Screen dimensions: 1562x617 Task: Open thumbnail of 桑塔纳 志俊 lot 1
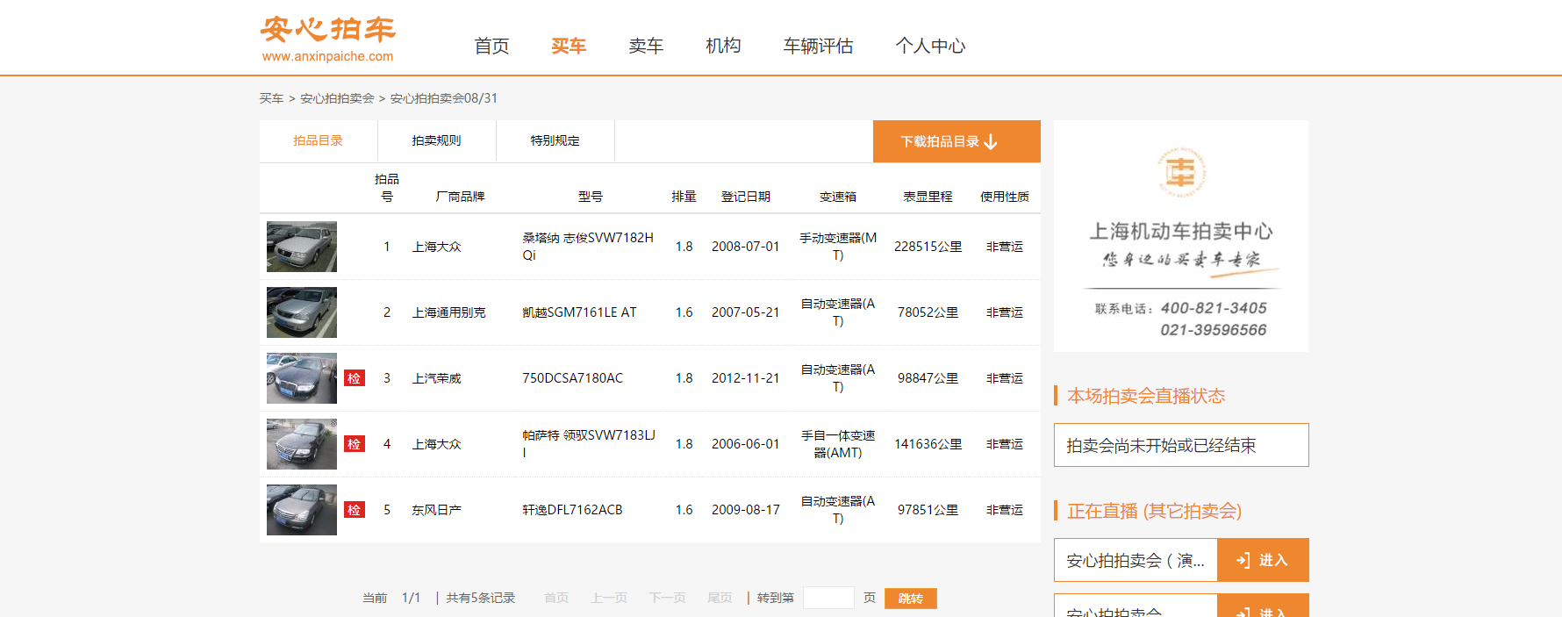[x=302, y=247]
